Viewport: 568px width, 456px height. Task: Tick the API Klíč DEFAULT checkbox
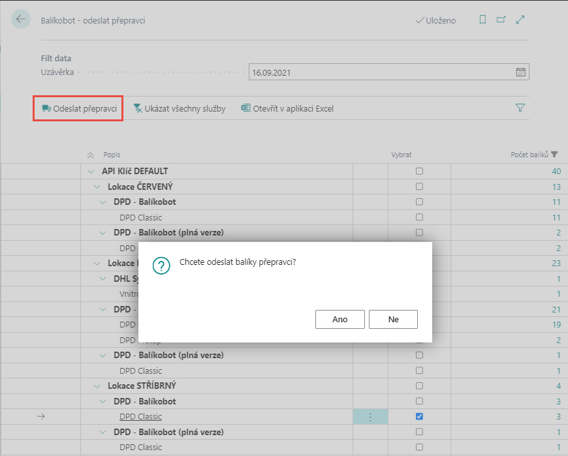click(419, 171)
